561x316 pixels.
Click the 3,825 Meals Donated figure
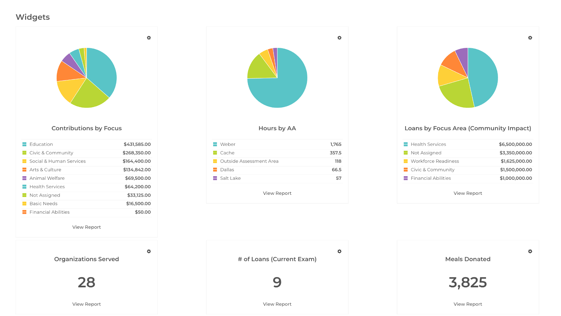(468, 282)
